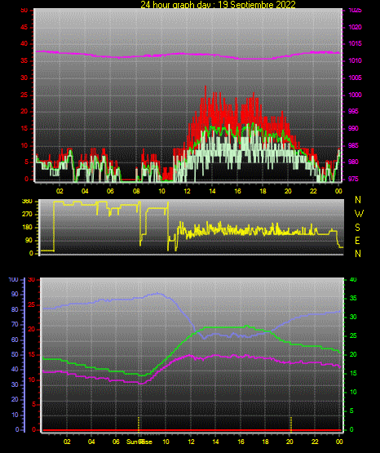This screenshot has height=453, width=380.
Task: Click hour 18 on the wind speed graph axis
Action: point(263,191)
